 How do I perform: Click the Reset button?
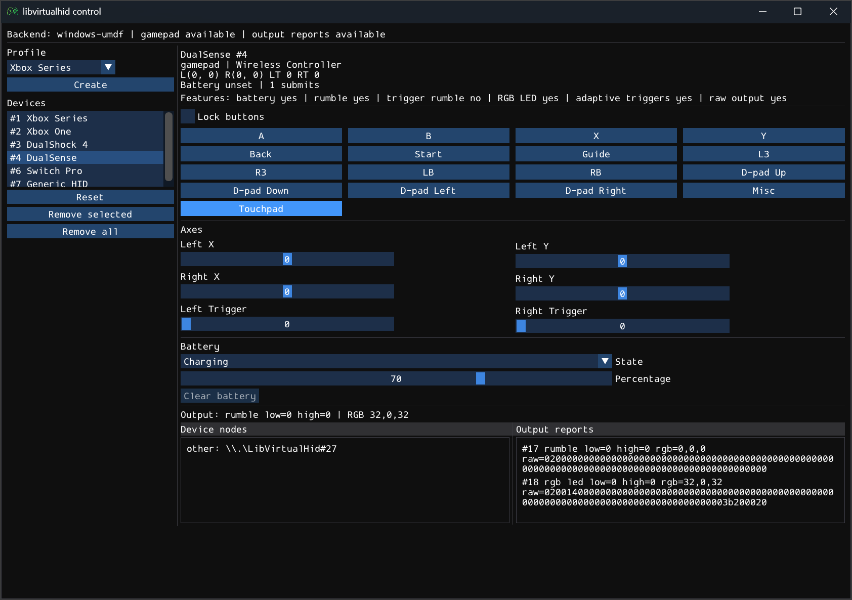click(x=91, y=197)
